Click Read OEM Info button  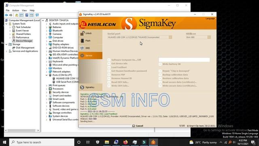tap(118, 82)
